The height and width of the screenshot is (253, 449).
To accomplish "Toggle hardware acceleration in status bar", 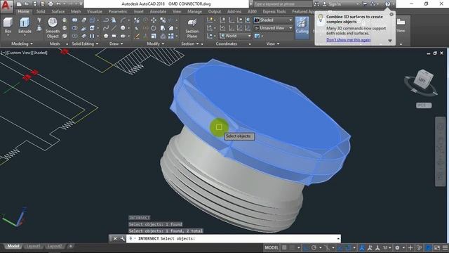I will tap(429, 247).
